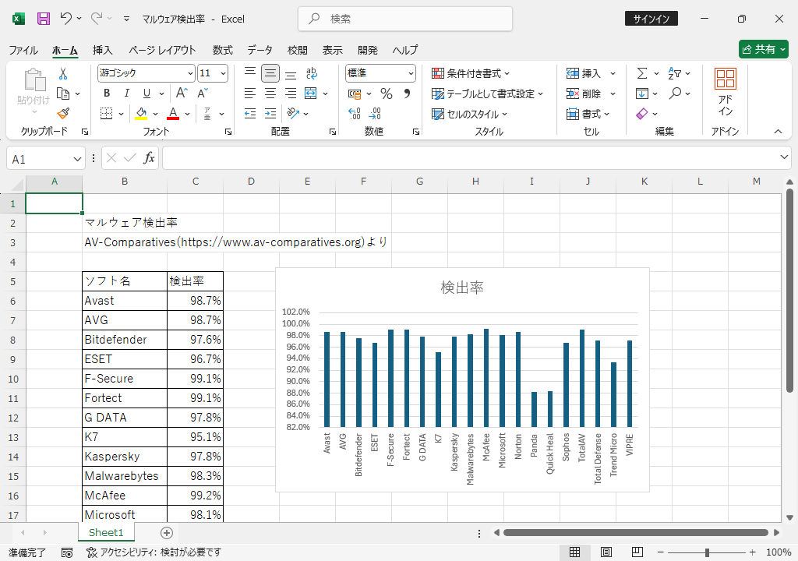Align cell content to the top
This screenshot has width=798, height=561.
click(x=250, y=73)
